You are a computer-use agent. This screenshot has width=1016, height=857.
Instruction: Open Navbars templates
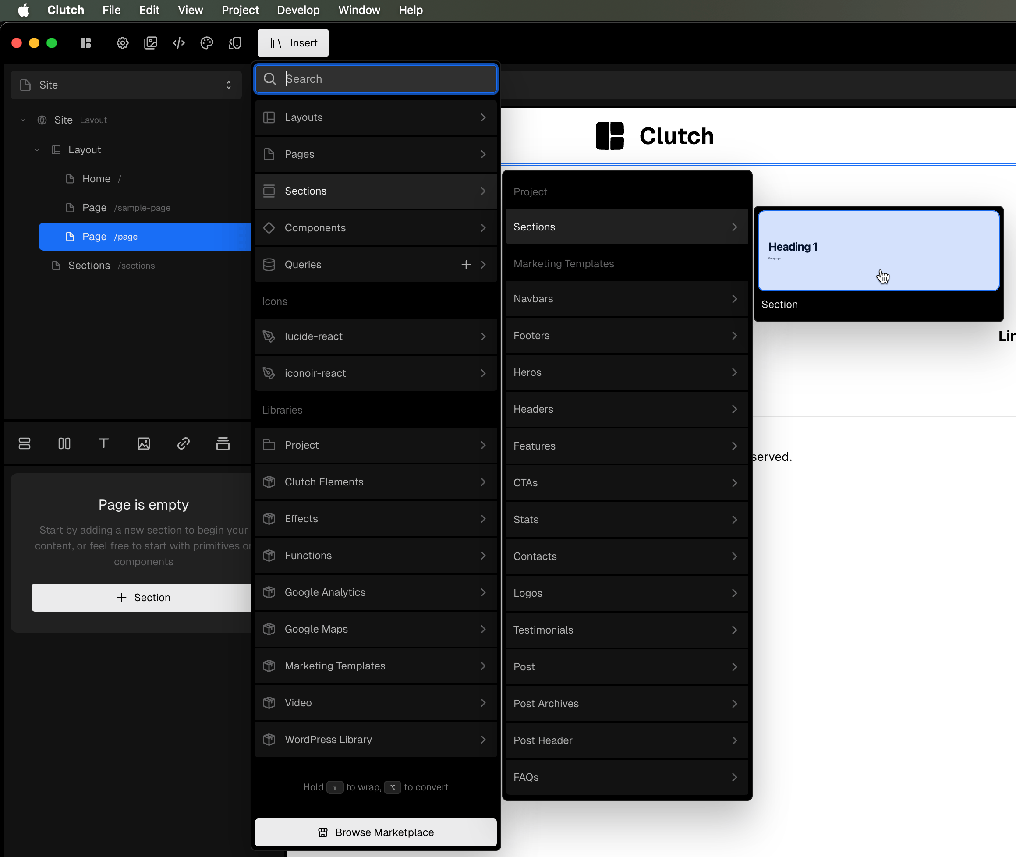tap(627, 299)
